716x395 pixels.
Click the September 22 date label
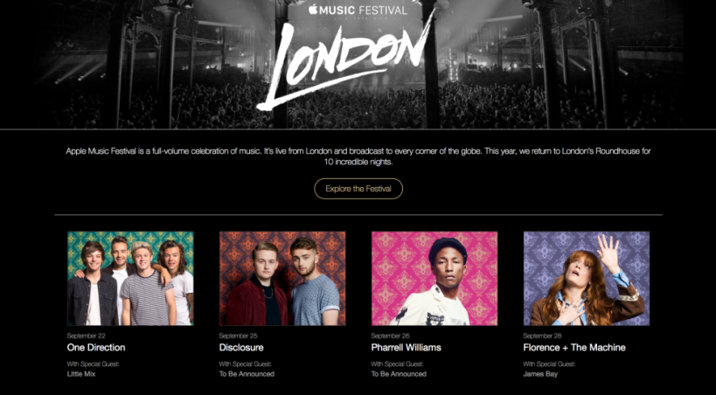pos(87,336)
